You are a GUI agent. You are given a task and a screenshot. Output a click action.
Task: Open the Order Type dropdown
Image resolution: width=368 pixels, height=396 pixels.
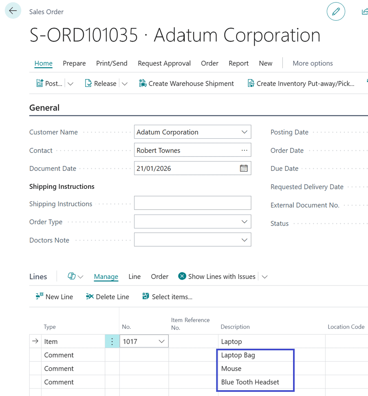(x=244, y=222)
